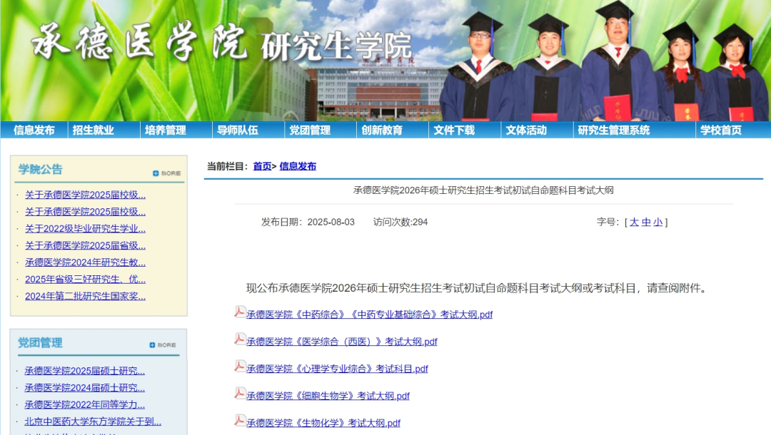Screen dimensions: 771x435
Task: Click 学校首页 in the navigation bar
Action: coord(720,130)
